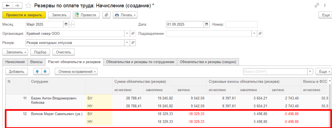Open the Отмена исправлений dropdown
The height and width of the screenshot is (128, 332).
76,71
